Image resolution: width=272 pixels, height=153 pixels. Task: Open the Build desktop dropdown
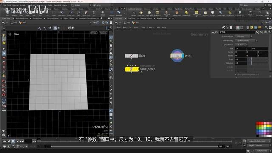click(81, 5)
